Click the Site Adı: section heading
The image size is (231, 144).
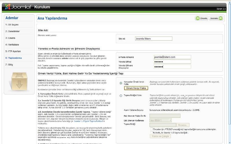tap(43, 30)
